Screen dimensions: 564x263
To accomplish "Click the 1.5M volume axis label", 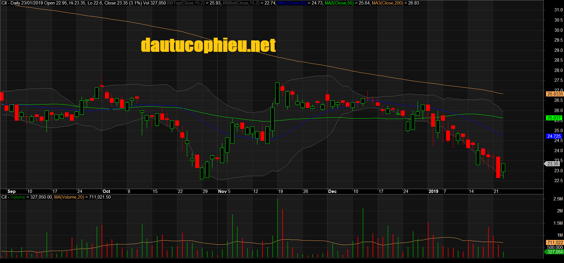I will point(558,223).
